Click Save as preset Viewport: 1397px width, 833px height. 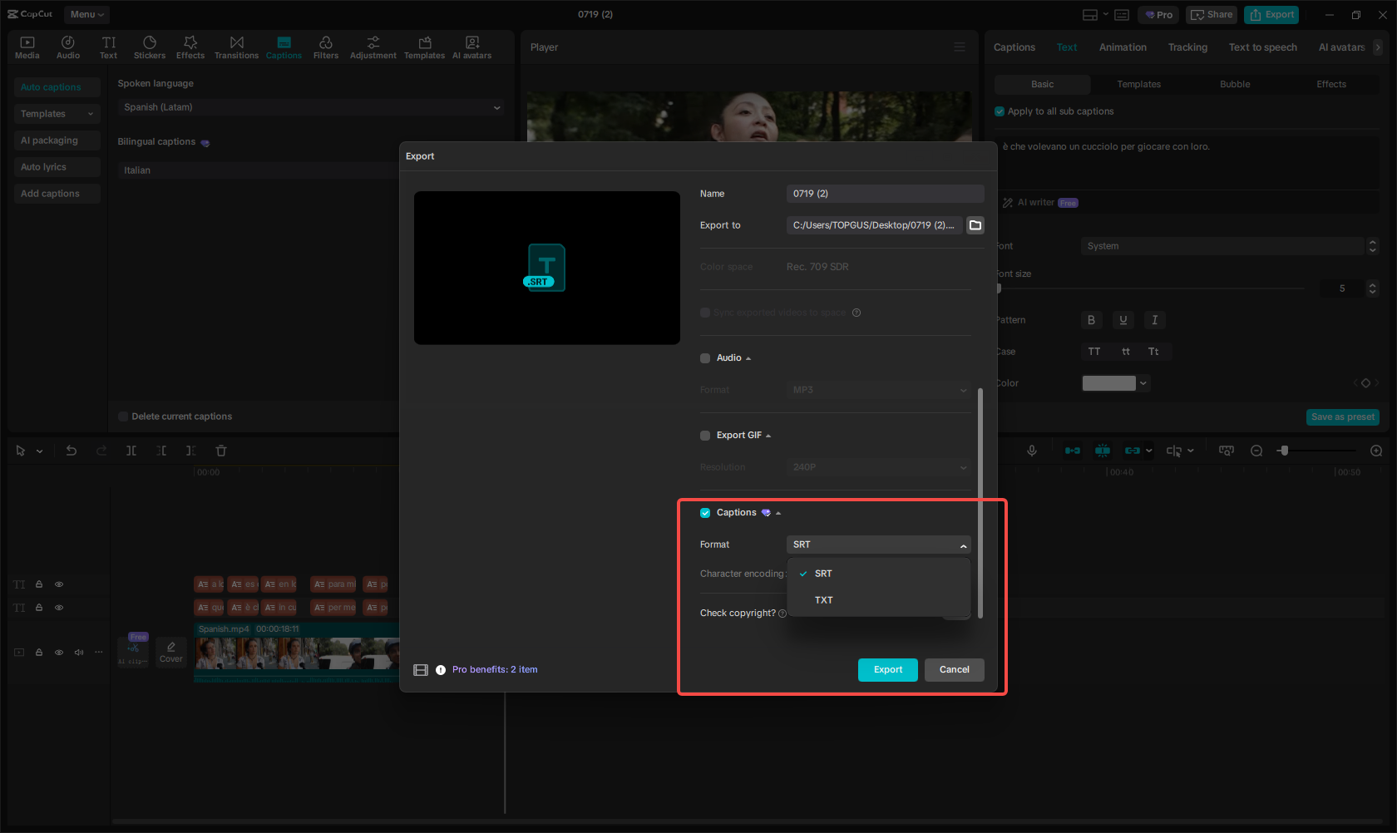pos(1342,416)
